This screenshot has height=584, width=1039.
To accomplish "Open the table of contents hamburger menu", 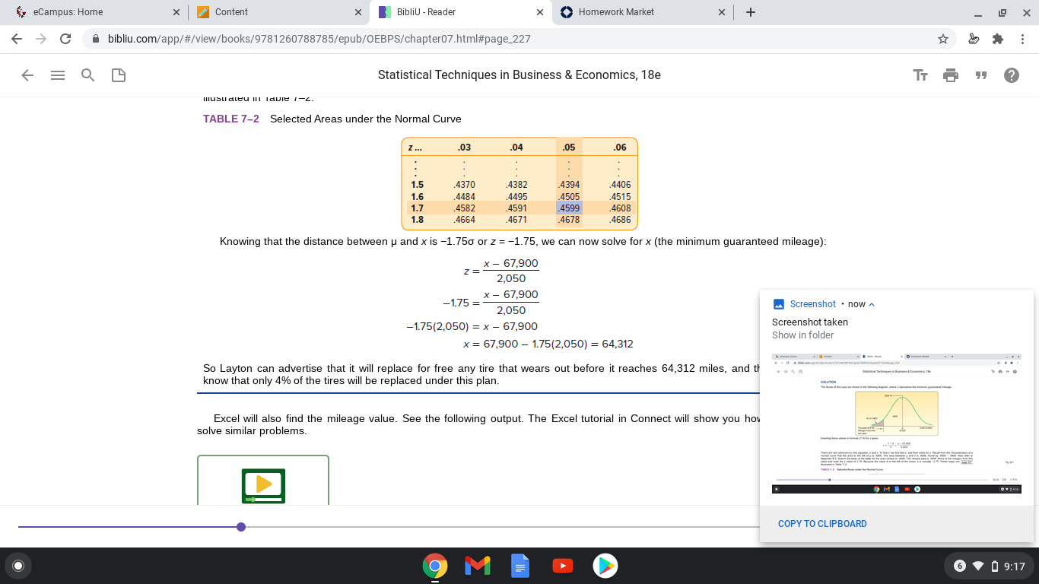I will pyautogui.click(x=58, y=75).
